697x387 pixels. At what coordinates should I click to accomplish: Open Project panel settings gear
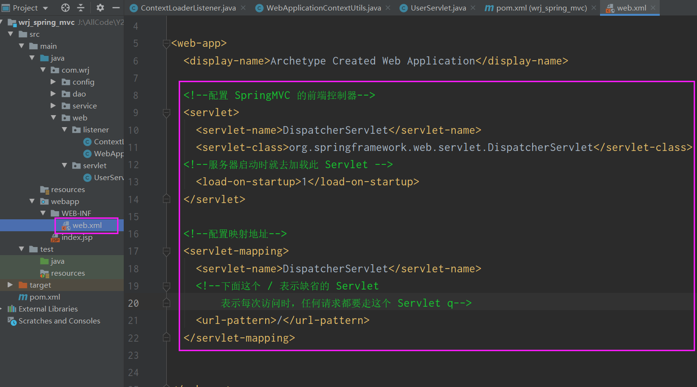point(100,8)
